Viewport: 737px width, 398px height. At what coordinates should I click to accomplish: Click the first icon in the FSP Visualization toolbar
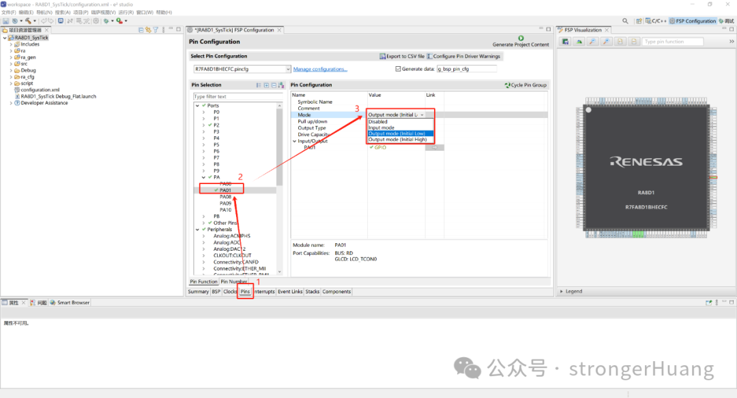pos(565,42)
